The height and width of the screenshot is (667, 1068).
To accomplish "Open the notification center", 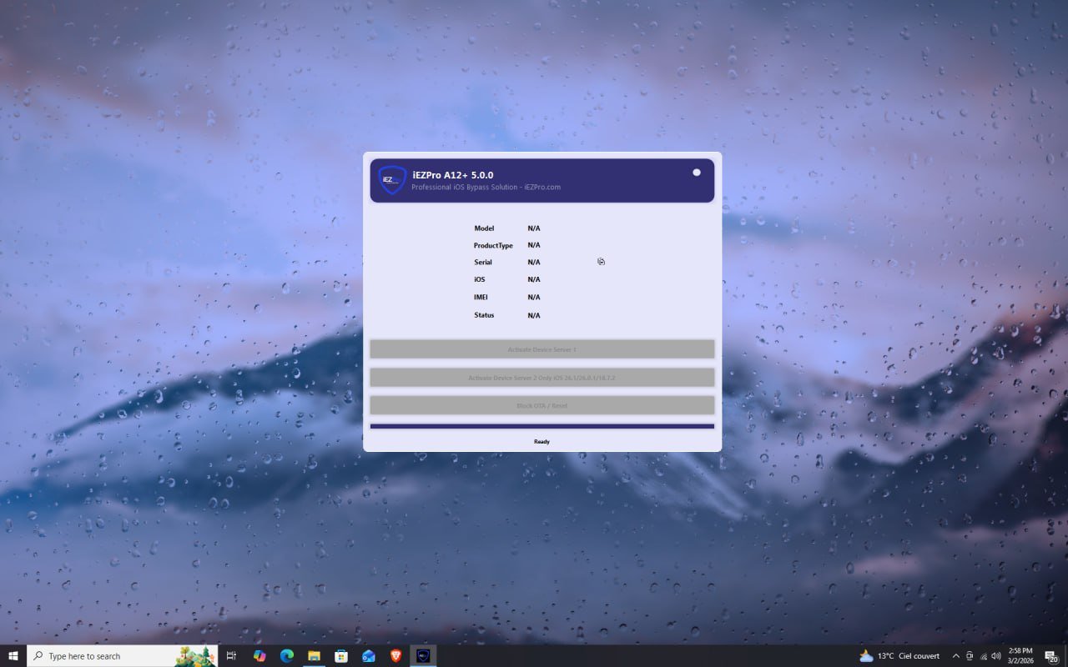I will (x=1051, y=657).
